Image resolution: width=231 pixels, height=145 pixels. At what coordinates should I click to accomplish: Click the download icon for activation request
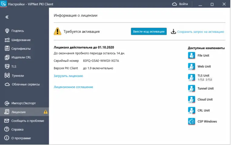click(173, 31)
